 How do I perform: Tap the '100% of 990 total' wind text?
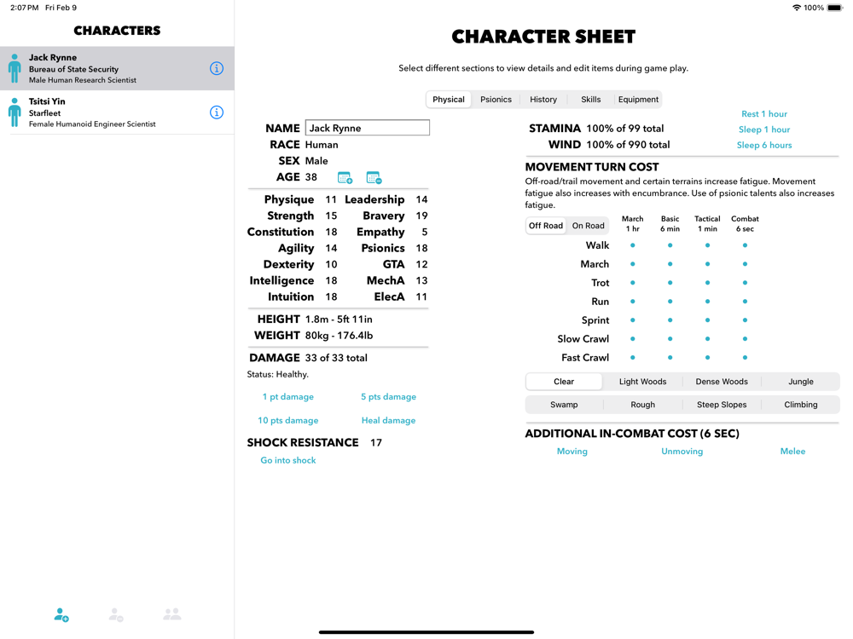pos(628,145)
